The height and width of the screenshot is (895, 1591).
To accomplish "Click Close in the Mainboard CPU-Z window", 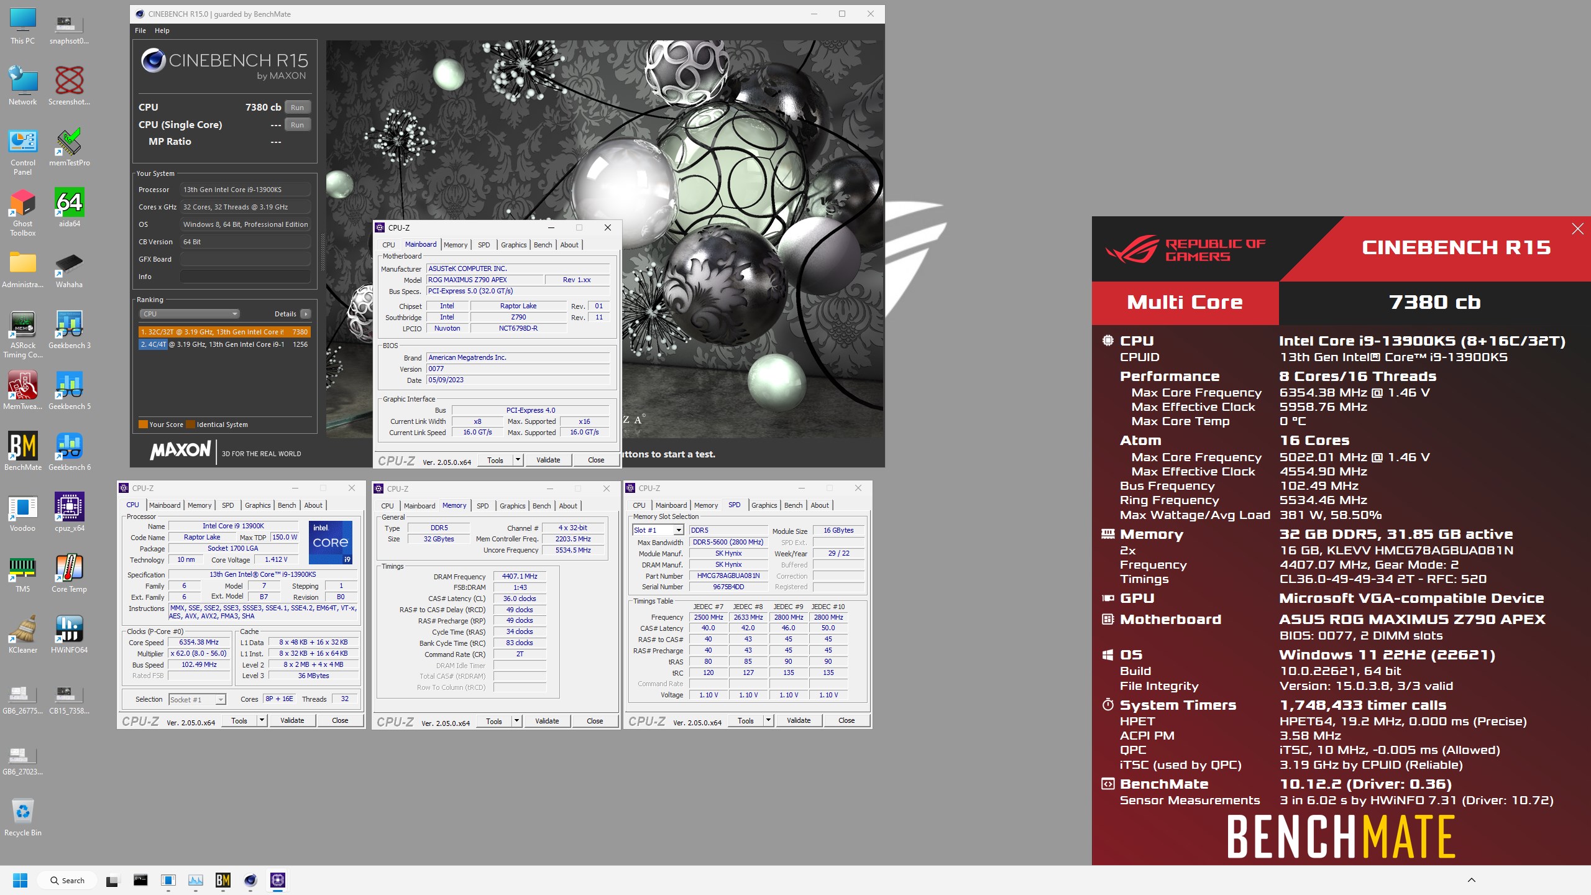I will click(596, 460).
